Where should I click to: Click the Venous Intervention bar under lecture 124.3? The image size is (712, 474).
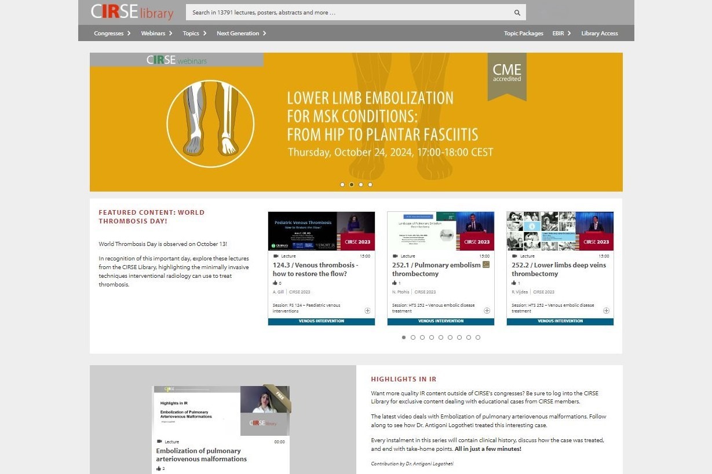click(x=322, y=321)
